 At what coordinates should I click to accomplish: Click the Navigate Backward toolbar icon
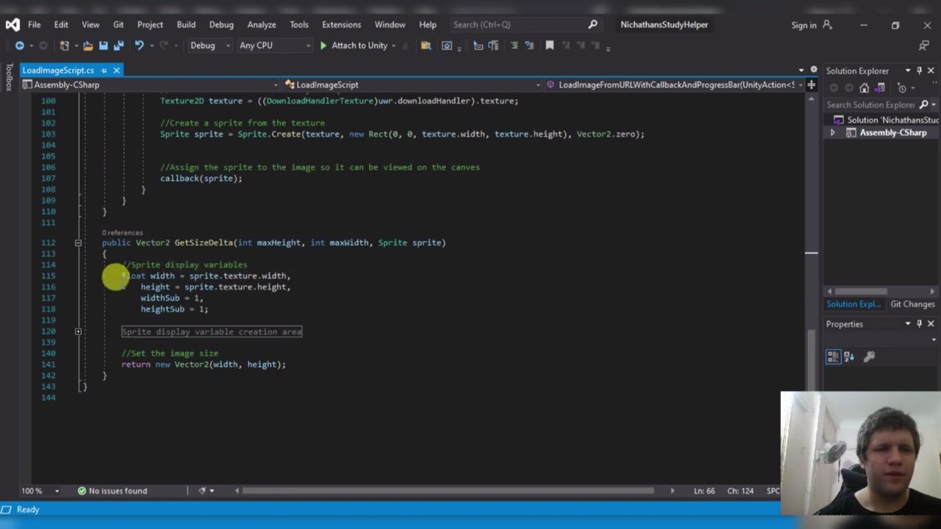tap(20, 46)
